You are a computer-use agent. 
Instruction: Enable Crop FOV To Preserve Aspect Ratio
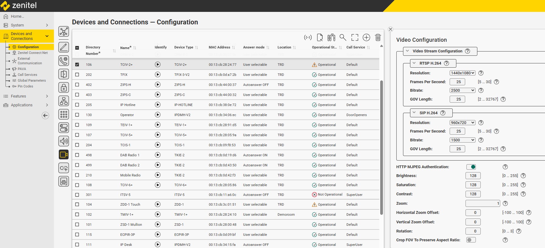point(471,240)
